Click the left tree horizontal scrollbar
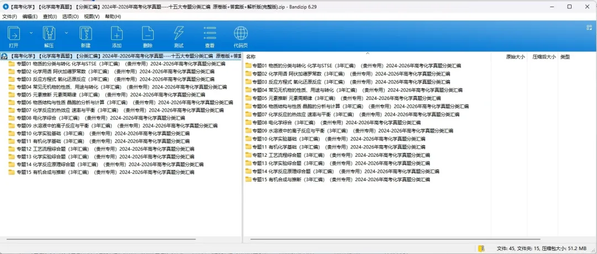This screenshot has width=597, height=254. (x=101, y=240)
